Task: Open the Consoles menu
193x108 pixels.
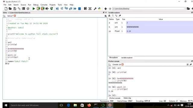Action: (44, 5)
